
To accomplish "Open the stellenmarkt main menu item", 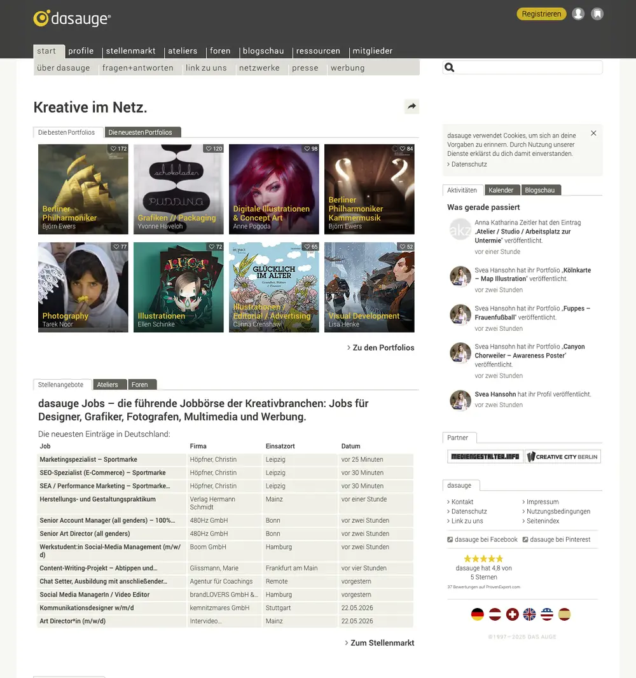I will (x=130, y=51).
